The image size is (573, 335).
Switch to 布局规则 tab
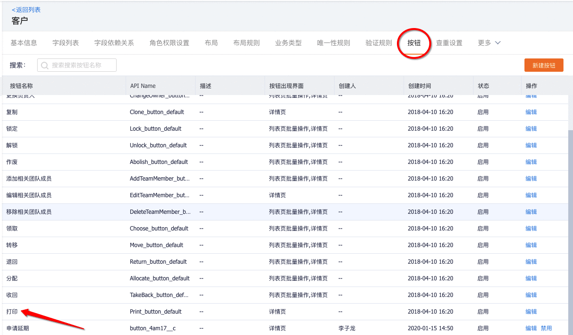click(x=247, y=43)
